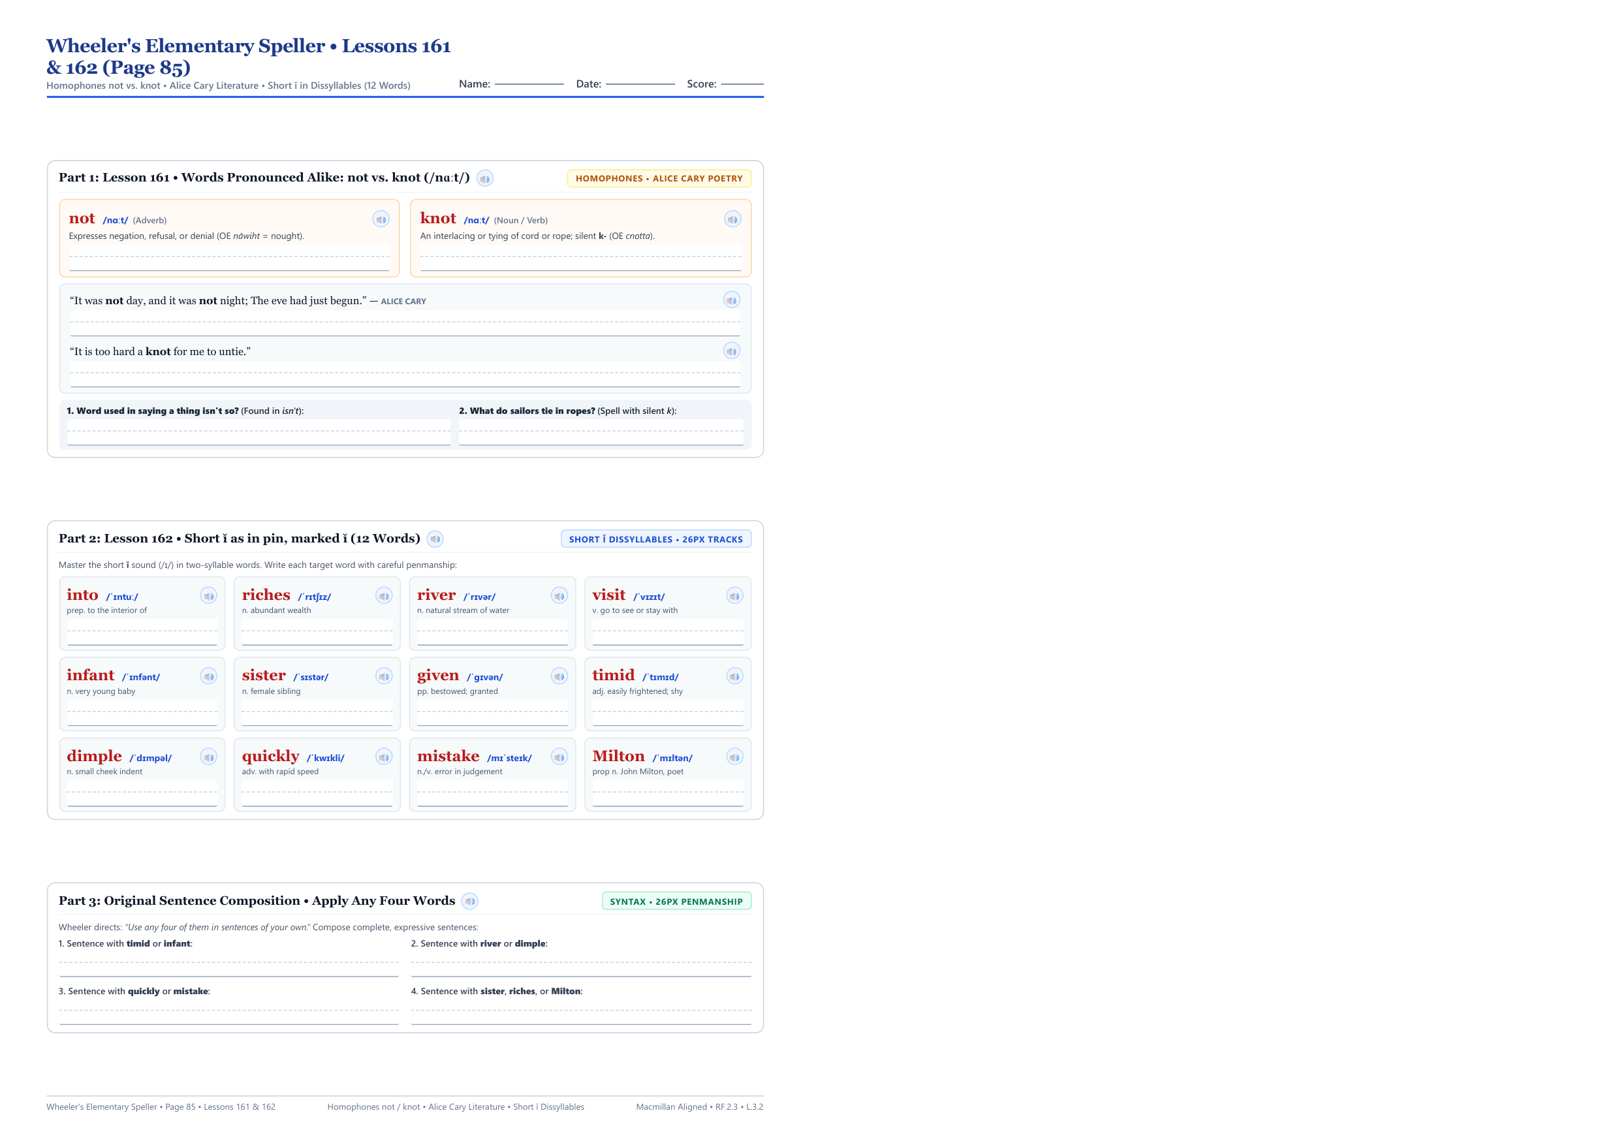Click writing line for river or dimple sentence
Viewport: 1619px width, 1145px height.
[581, 965]
